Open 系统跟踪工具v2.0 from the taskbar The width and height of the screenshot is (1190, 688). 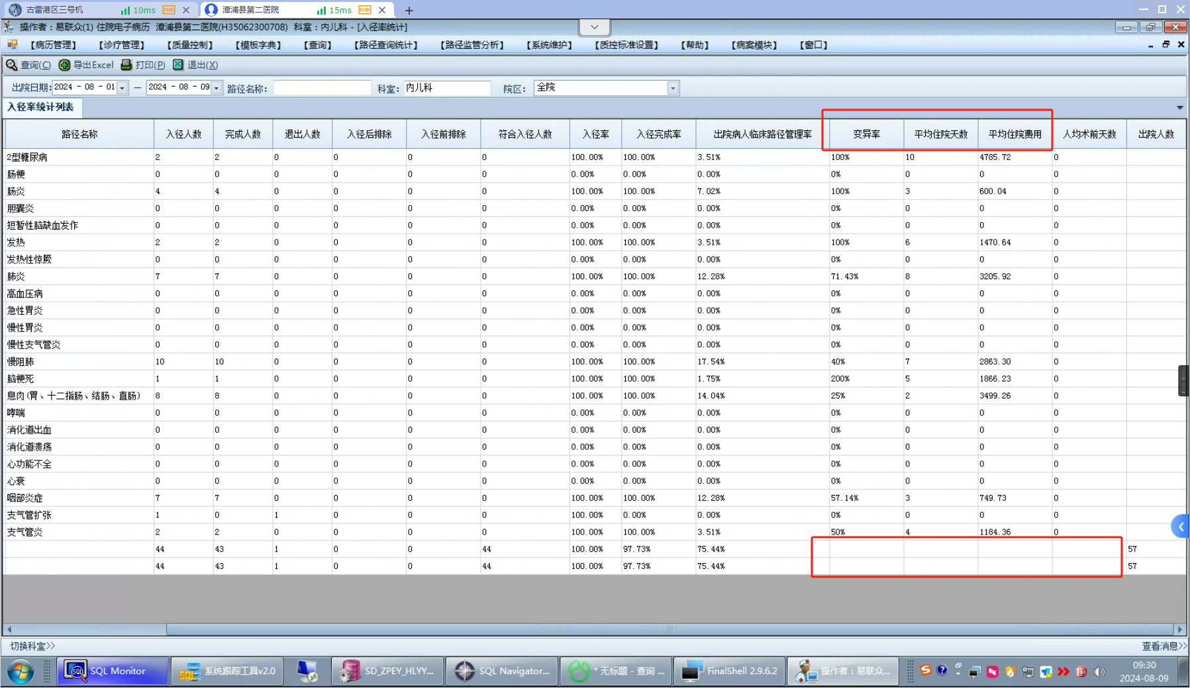click(x=227, y=671)
